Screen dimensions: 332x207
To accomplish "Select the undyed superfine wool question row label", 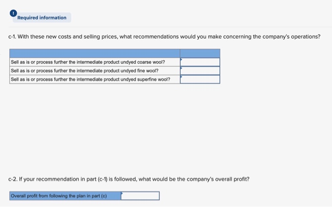I will (x=90, y=79).
